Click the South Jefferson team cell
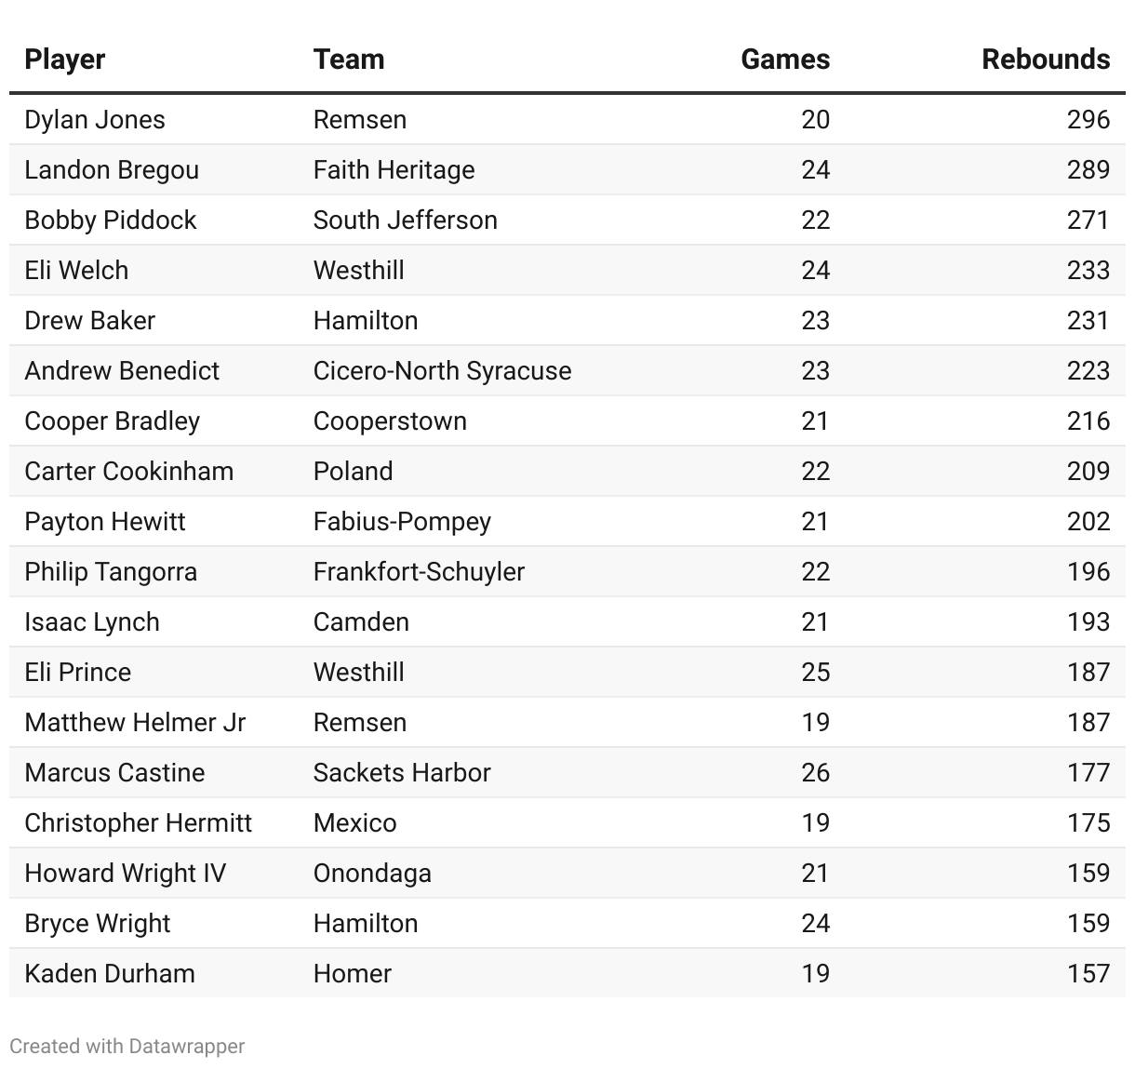Screen dimensions: 1135x1068 (406, 220)
